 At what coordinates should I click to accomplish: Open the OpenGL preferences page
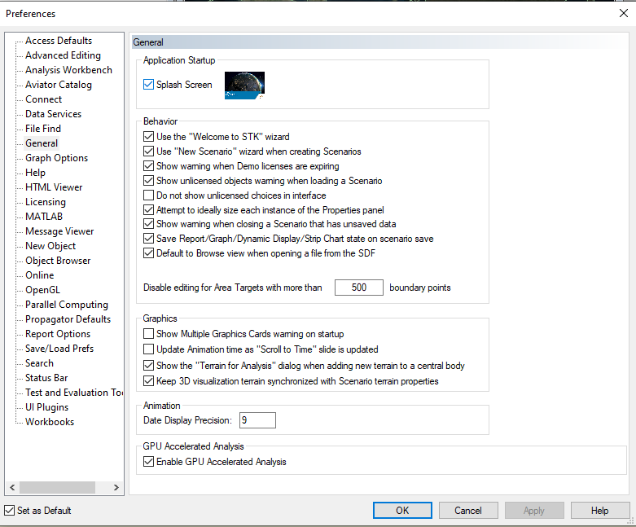[42, 290]
